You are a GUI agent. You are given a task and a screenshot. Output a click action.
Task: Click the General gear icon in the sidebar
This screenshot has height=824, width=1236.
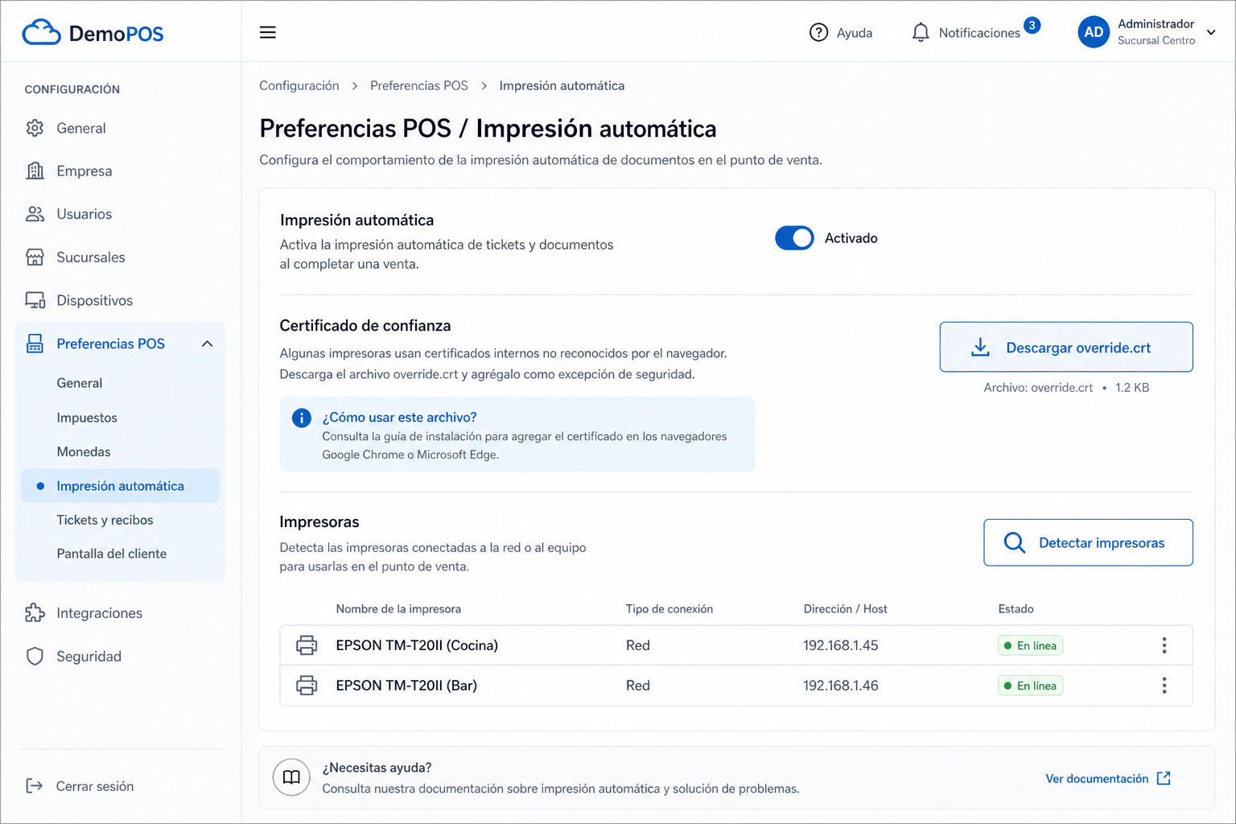35,128
